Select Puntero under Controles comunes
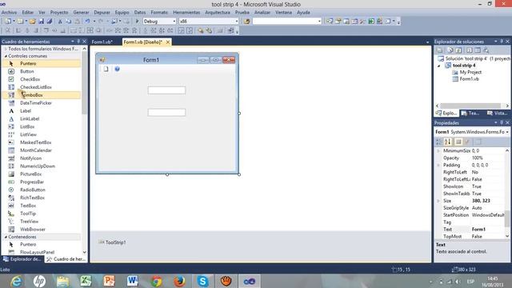The image size is (512, 288). coord(28,64)
